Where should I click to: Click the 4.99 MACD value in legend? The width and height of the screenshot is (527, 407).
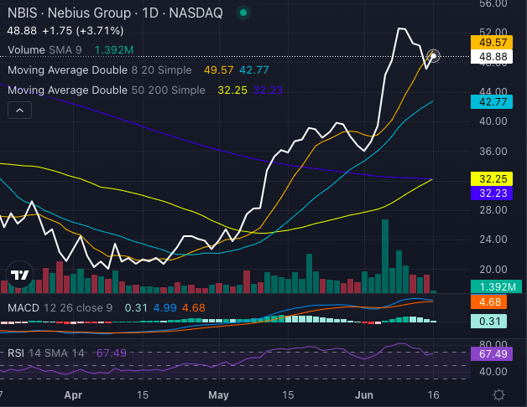[165, 307]
